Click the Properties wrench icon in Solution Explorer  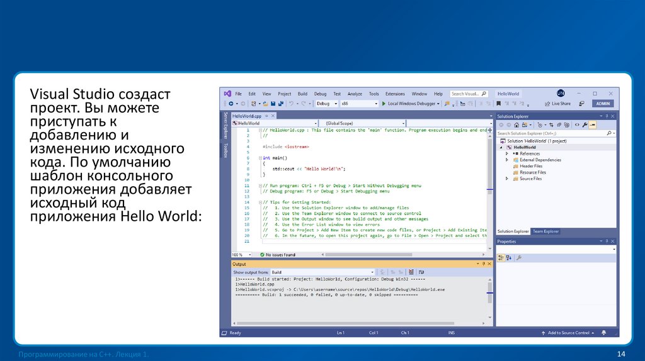[585, 125]
